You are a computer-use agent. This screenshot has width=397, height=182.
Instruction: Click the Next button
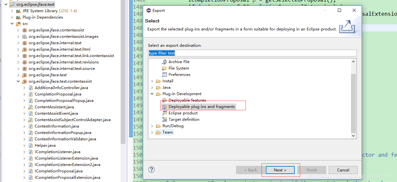[x=280, y=170]
